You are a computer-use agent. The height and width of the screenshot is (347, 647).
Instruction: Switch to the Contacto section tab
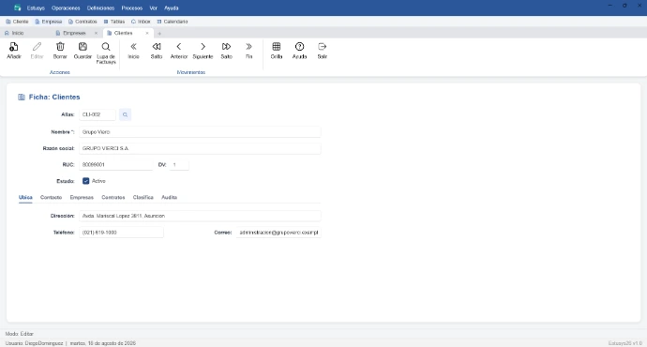[x=51, y=198]
